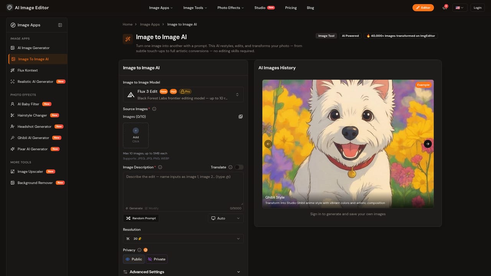Click into the image description text area
The height and width of the screenshot is (276, 491).
(x=183, y=189)
